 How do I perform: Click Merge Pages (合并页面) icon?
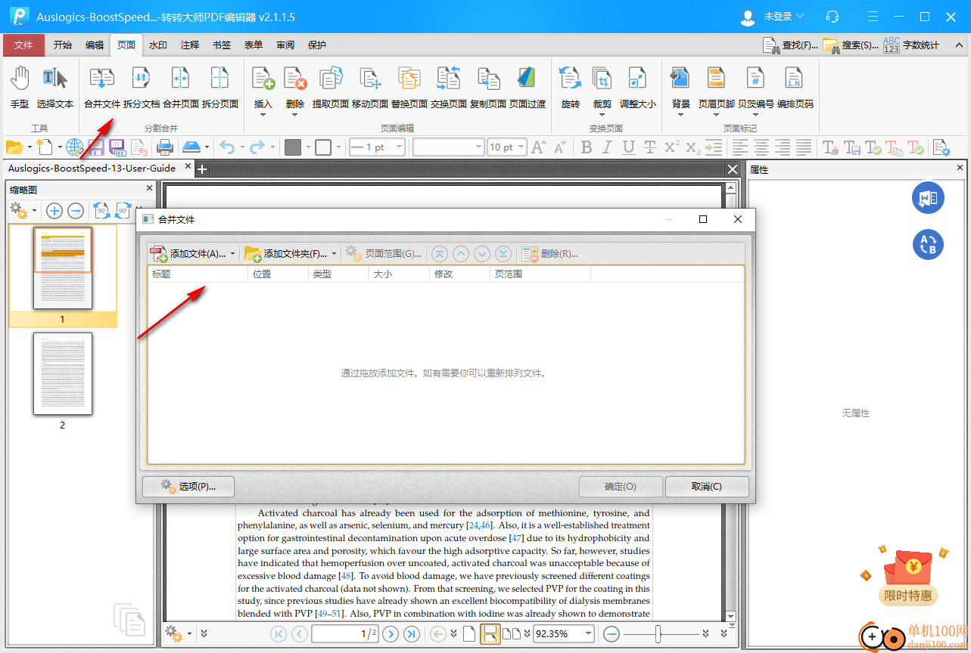coord(181,87)
